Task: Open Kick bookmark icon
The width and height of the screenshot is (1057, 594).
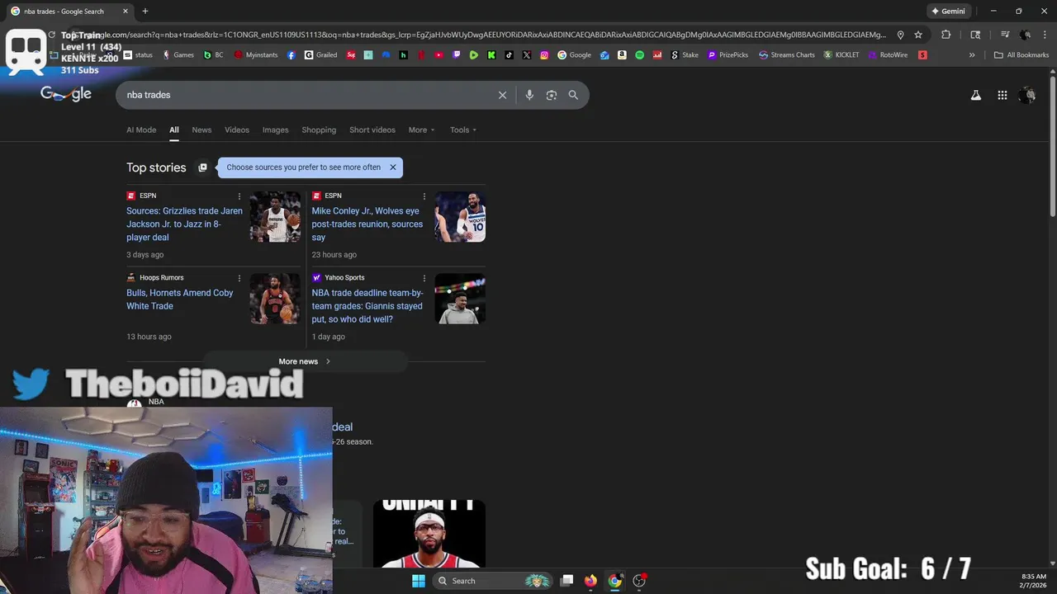Action: point(491,55)
